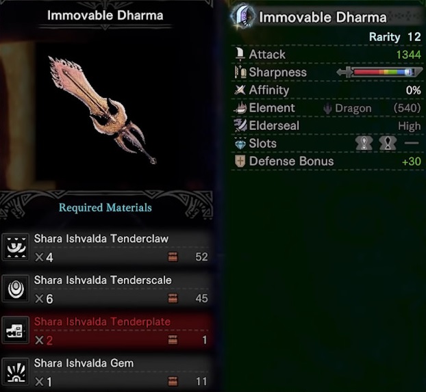Screen dimensions: 426x392
Task: Select the second decoration slot
Action: pos(388,143)
